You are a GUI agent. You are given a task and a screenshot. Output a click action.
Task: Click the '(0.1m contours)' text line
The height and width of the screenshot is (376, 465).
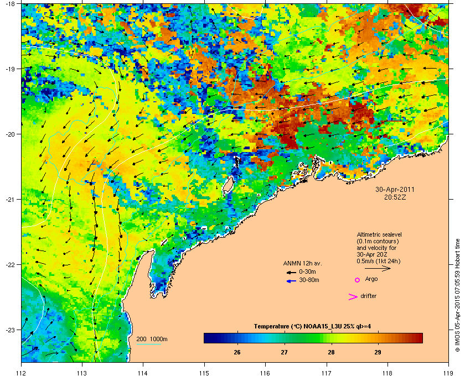(378, 241)
